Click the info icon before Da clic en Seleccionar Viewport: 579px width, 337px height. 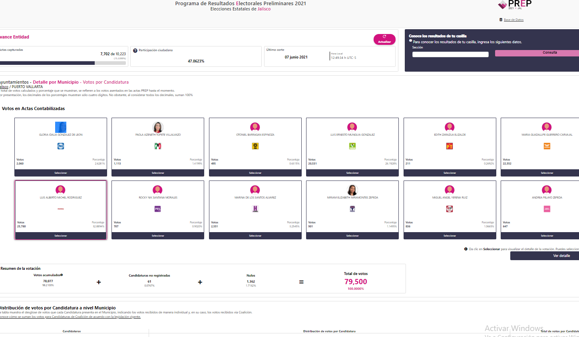click(x=466, y=249)
